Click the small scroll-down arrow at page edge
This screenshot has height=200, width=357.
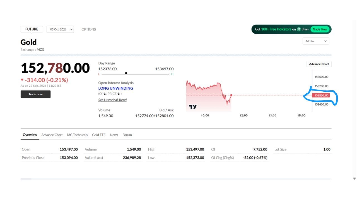354,179
